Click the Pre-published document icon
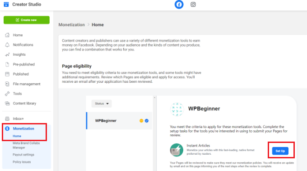307x171 pixels. [x=7, y=64]
